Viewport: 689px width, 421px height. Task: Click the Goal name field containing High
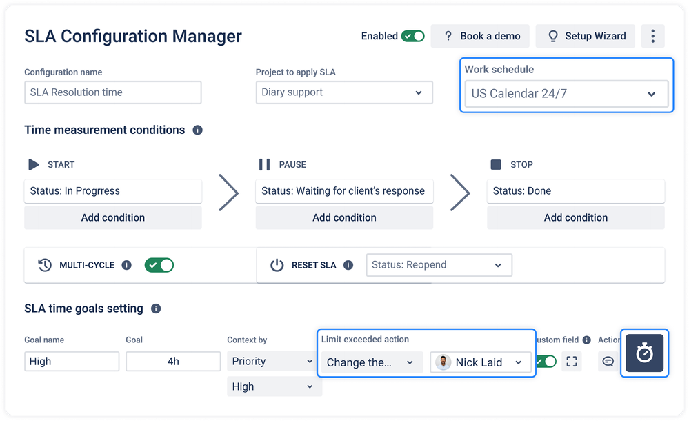click(72, 361)
